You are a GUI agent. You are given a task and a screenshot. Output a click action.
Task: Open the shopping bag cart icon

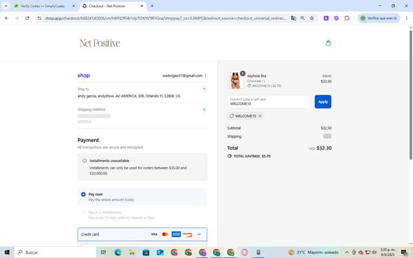(x=328, y=43)
